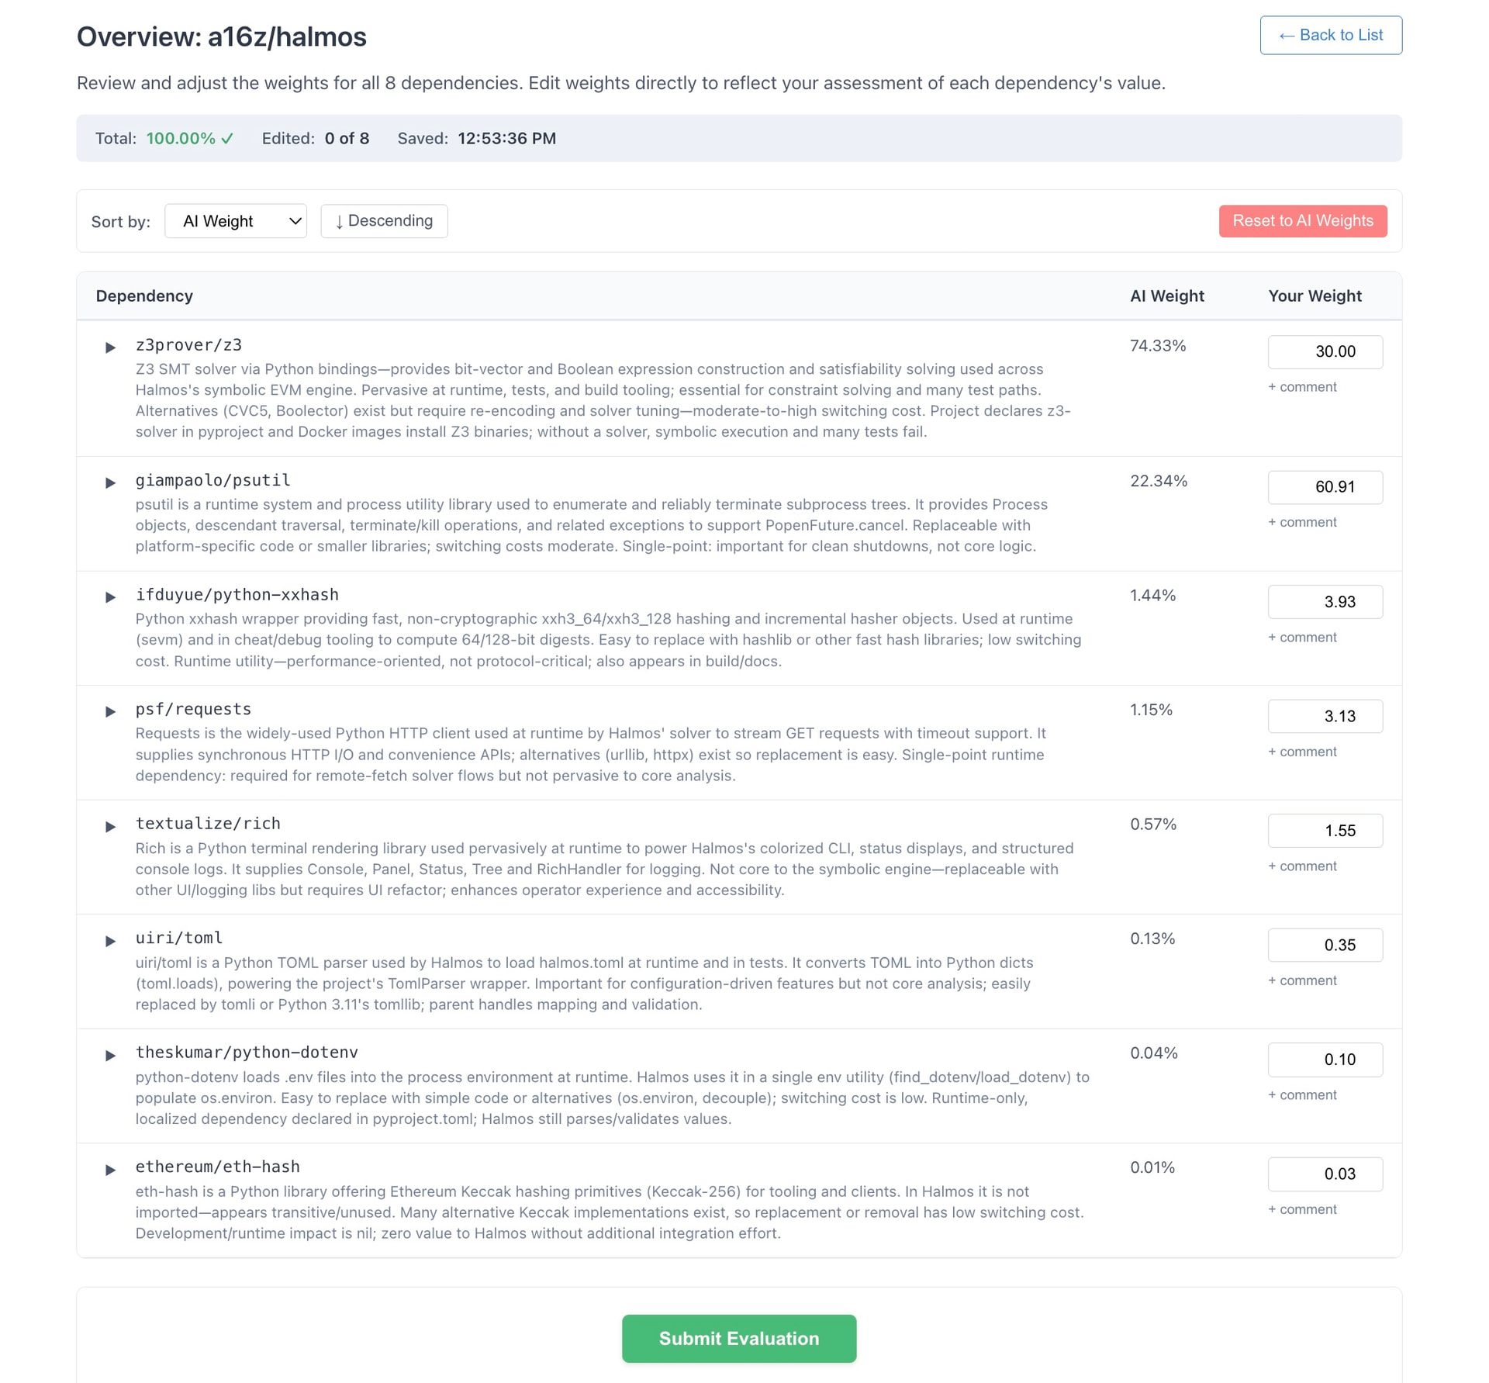Go Back to List

pyautogui.click(x=1330, y=36)
